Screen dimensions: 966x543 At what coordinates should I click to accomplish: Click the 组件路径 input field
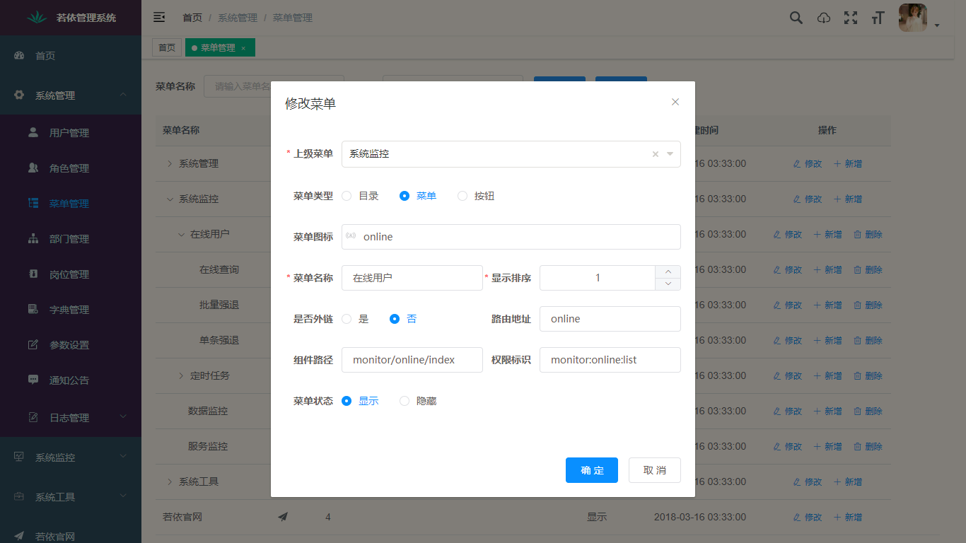[412, 360]
